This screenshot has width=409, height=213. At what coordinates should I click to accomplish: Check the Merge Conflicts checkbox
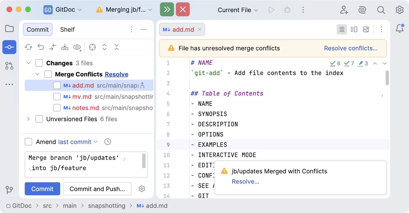tap(48, 74)
